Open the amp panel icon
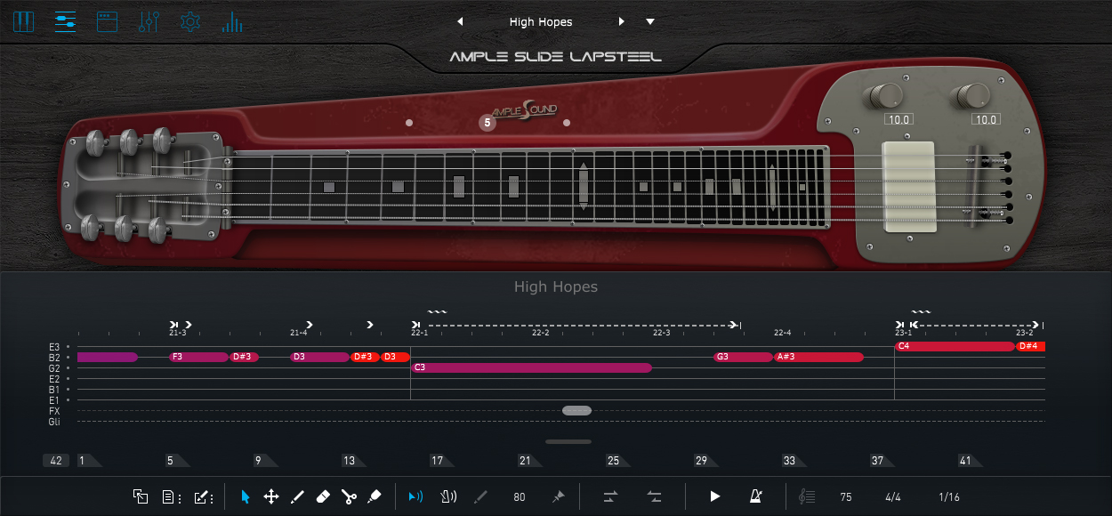 107,21
